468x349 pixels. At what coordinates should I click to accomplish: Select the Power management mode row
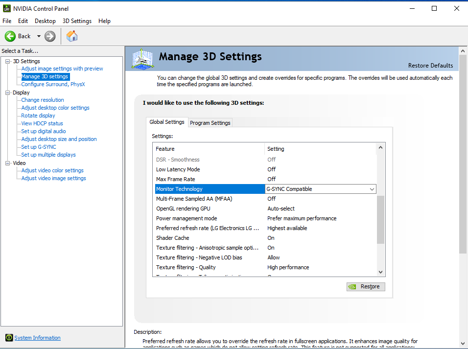tap(187, 218)
